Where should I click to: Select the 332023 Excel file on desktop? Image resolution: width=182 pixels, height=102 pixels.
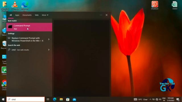click(x=175, y=5)
